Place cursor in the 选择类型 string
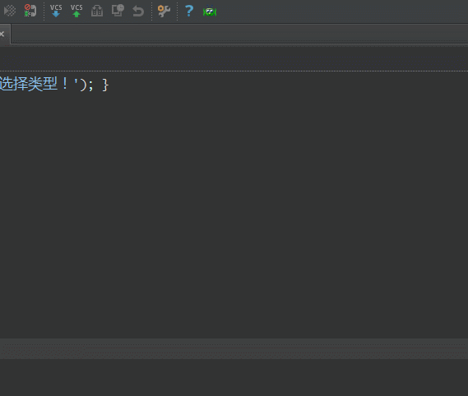This screenshot has height=396, width=468. tap(29, 84)
